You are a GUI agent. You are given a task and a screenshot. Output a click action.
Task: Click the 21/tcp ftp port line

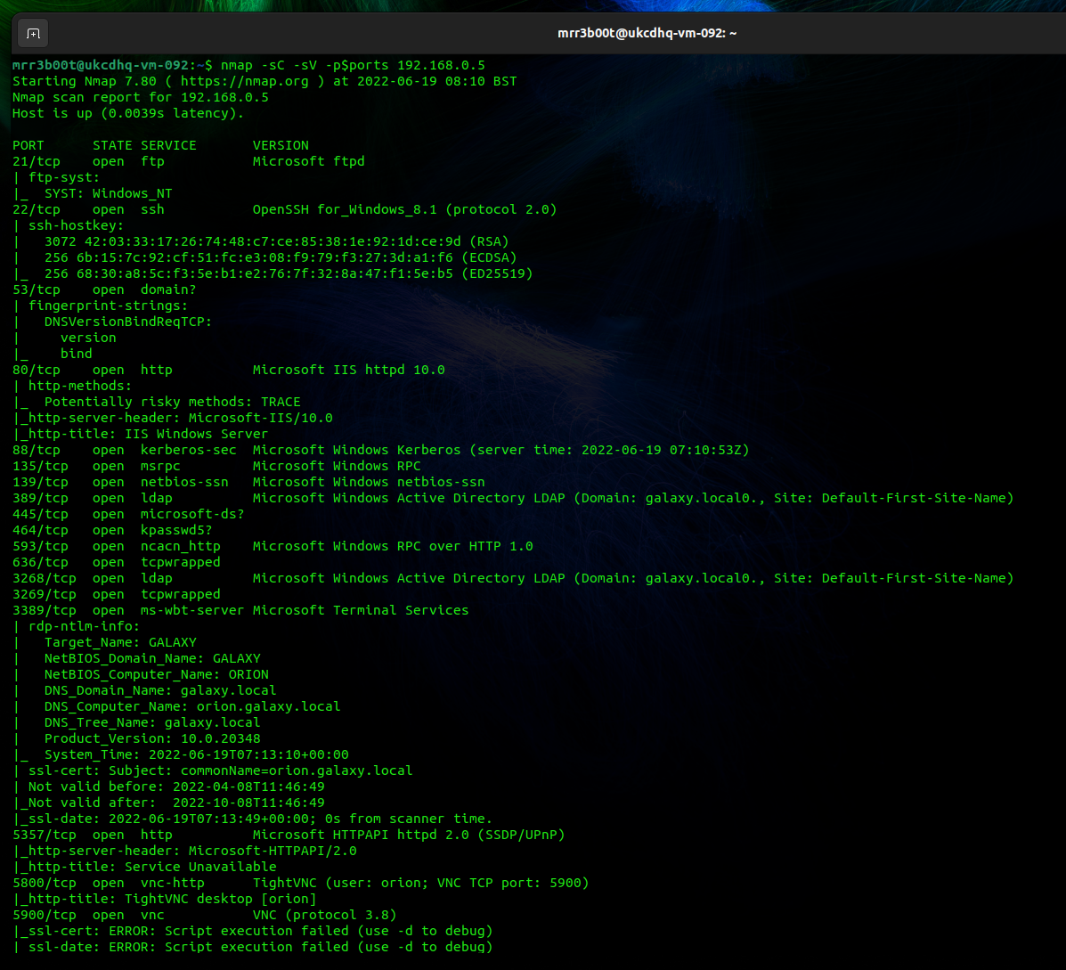coord(188,162)
